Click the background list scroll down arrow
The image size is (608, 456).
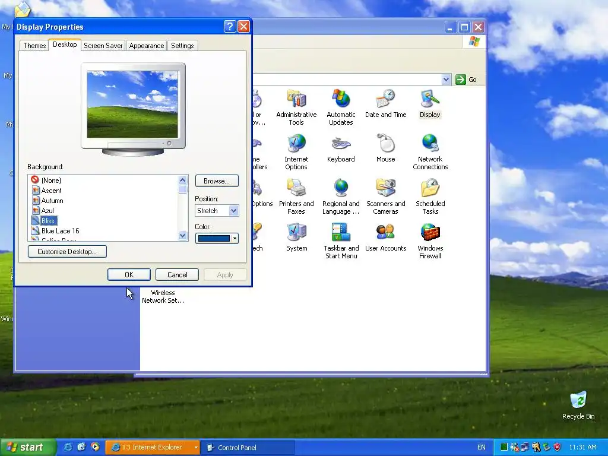[183, 235]
